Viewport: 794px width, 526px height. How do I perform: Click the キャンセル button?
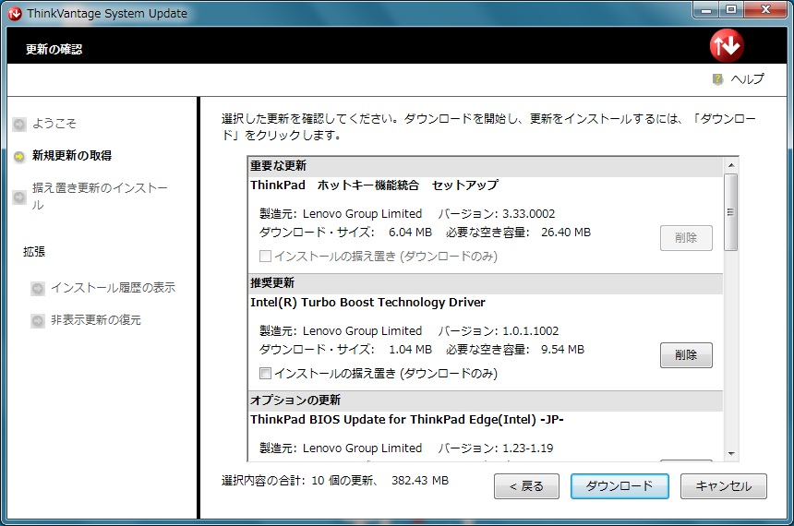724,486
